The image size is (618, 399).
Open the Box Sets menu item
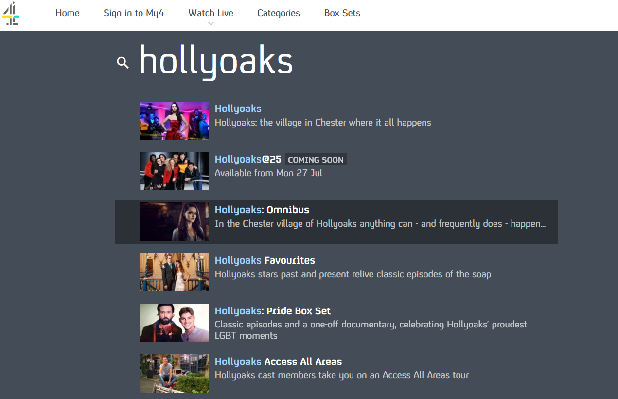[342, 13]
